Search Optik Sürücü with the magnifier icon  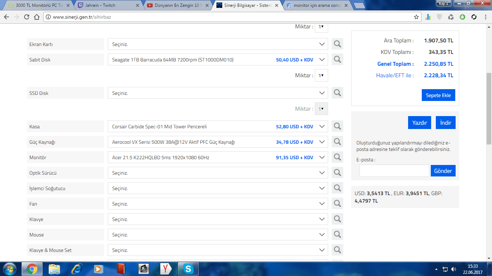click(337, 173)
